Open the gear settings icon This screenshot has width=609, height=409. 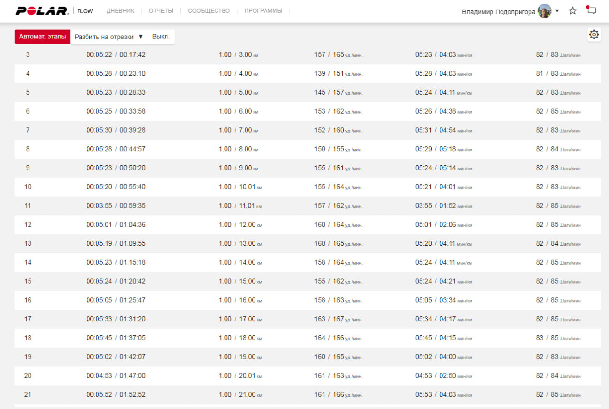(x=594, y=35)
